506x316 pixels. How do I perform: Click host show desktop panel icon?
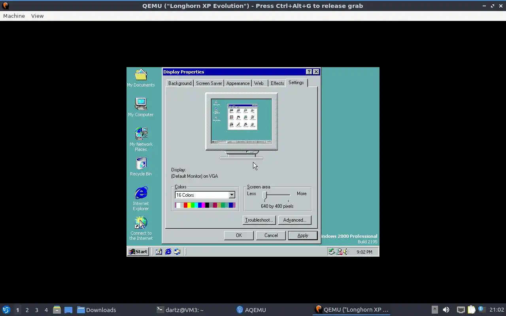pos(68,310)
